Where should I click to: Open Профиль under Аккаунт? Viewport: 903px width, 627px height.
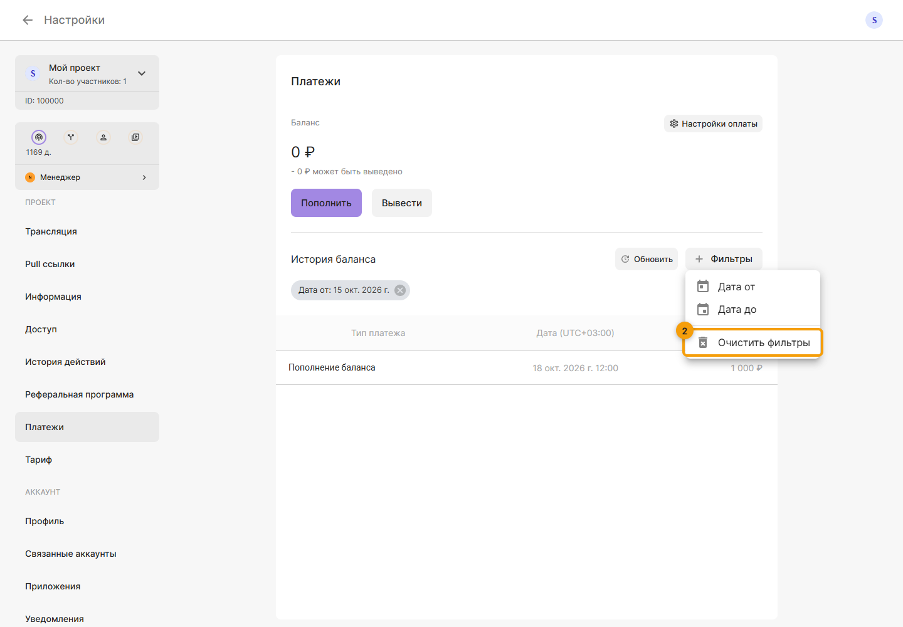(87, 521)
